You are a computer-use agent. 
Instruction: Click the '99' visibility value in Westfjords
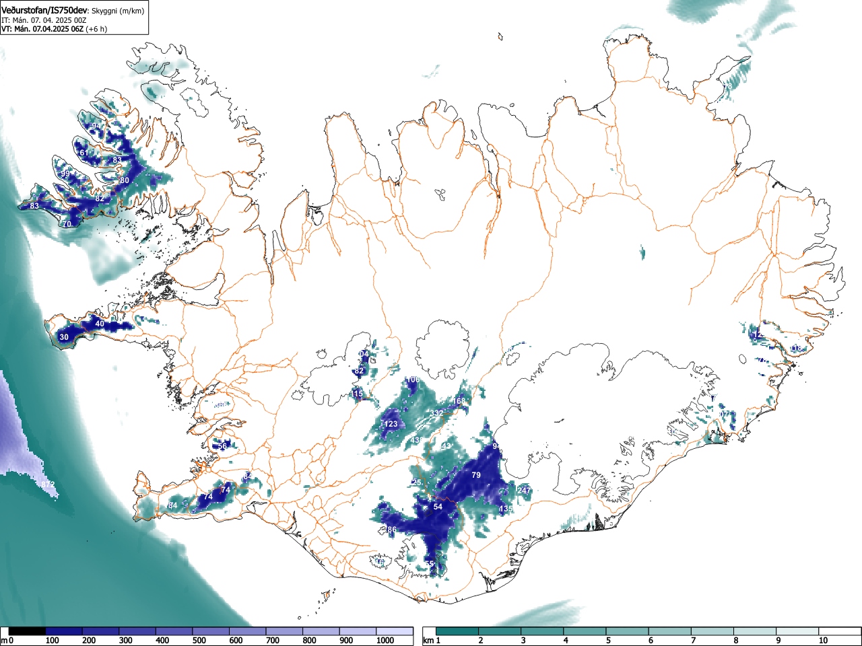[65, 174]
